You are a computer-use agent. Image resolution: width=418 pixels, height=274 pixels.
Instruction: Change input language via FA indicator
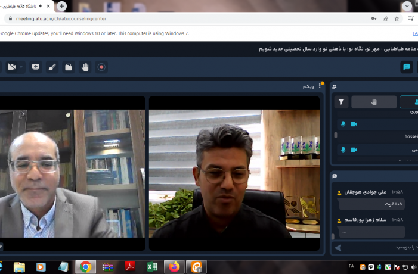(351, 266)
